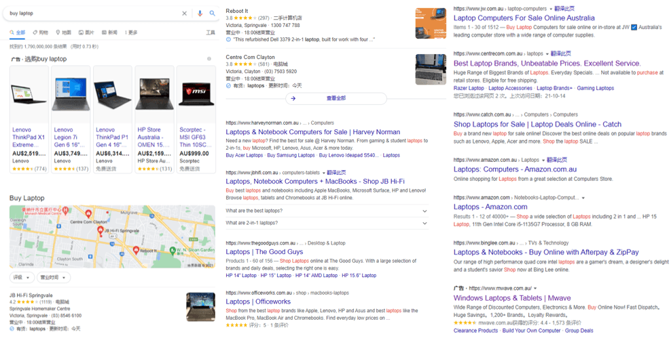The height and width of the screenshot is (338, 671).
Task: Click the 'Build Your Own Computer' sitelink
Action: 531,331
